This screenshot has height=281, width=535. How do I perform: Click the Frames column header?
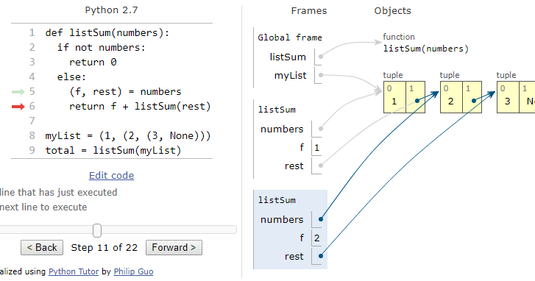point(309,11)
